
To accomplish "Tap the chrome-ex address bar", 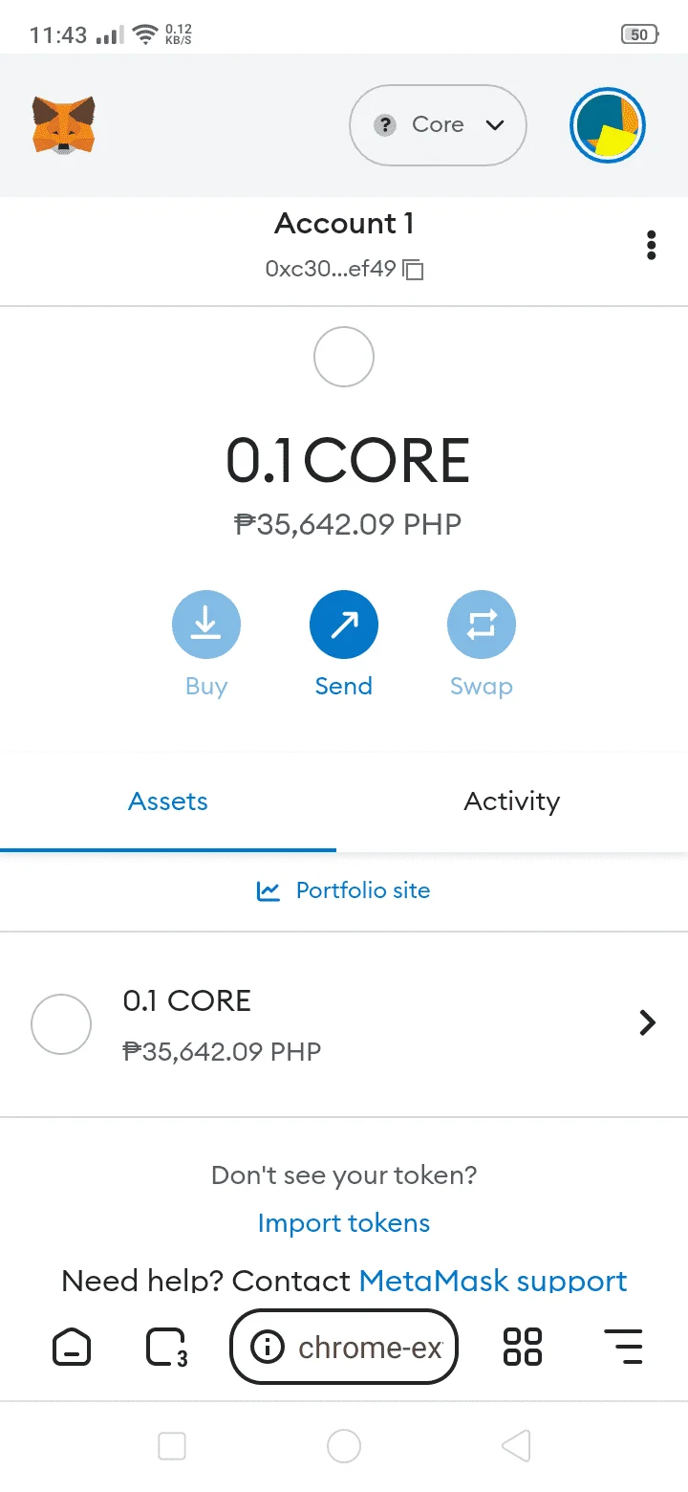I will pos(344,1348).
